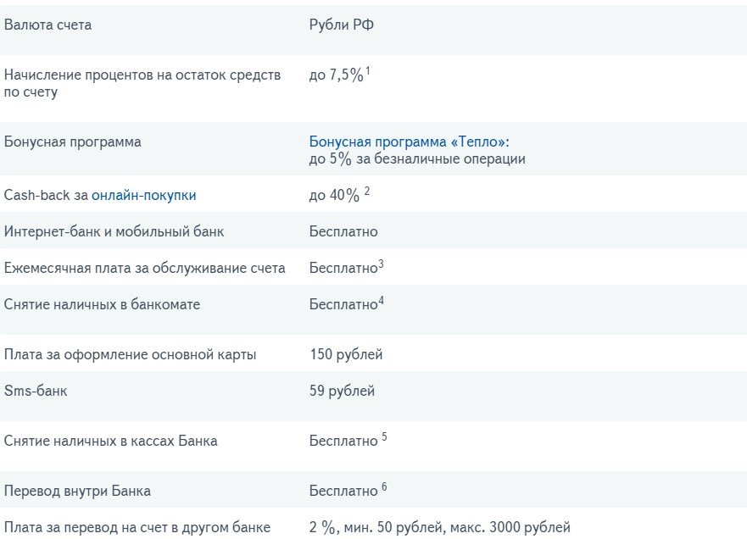
Task: Follow the онлайн-покупки link
Action: point(144,195)
